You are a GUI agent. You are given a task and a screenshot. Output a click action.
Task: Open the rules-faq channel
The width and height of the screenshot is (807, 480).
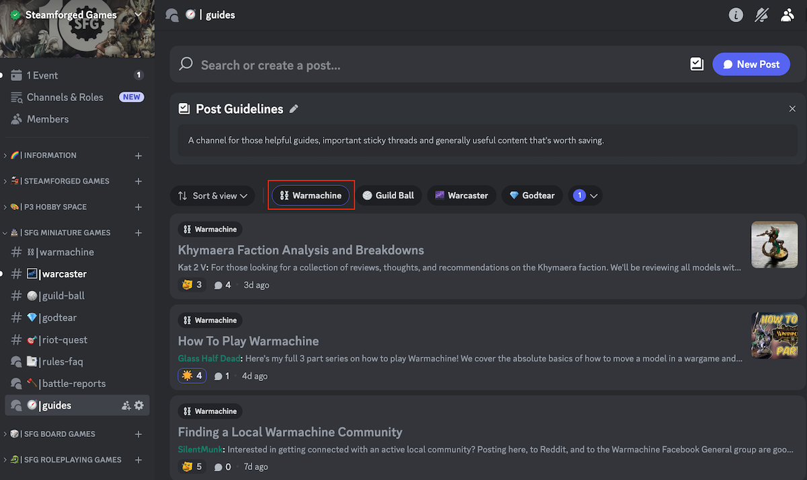point(62,362)
